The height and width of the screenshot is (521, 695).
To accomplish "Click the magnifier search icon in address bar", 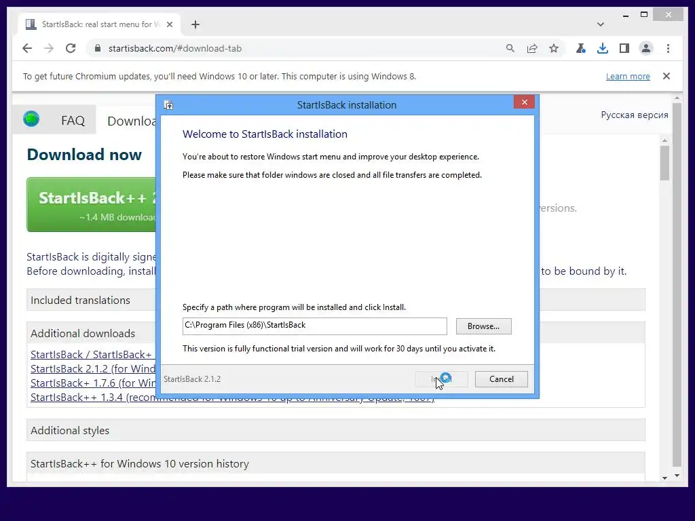I will pos(510,48).
